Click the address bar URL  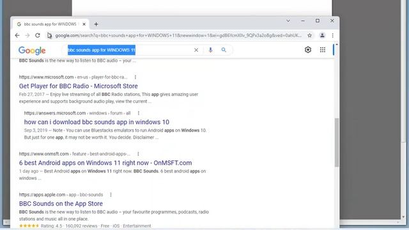[x=178, y=36]
